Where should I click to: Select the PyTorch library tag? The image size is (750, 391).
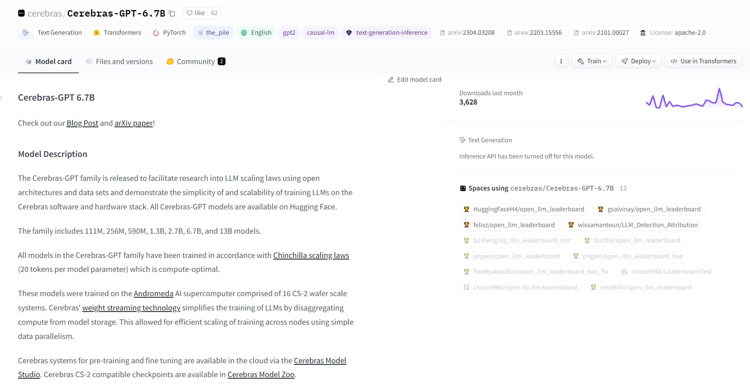click(x=170, y=33)
